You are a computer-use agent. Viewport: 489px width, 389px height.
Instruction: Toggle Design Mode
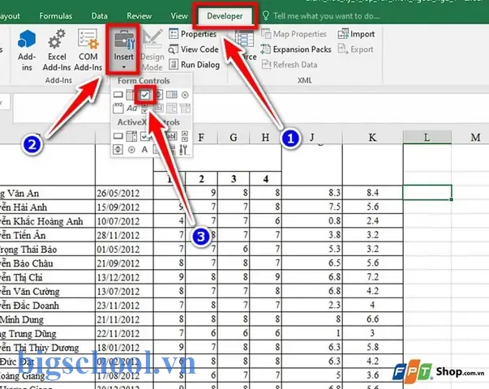(x=152, y=50)
